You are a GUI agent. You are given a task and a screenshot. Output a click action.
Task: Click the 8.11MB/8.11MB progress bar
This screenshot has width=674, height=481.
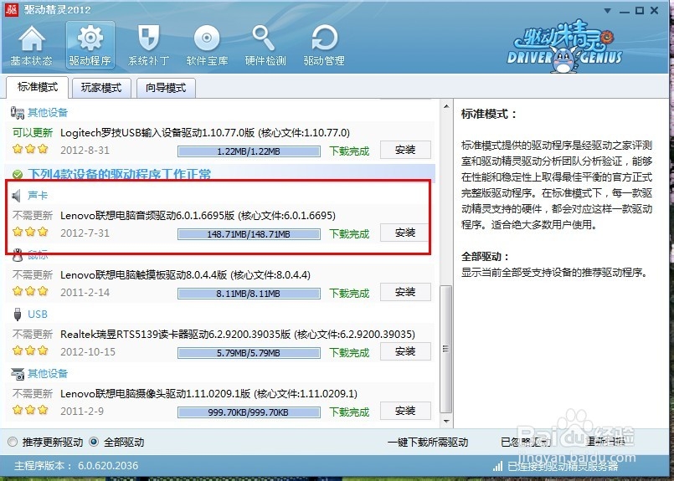pyautogui.click(x=249, y=294)
